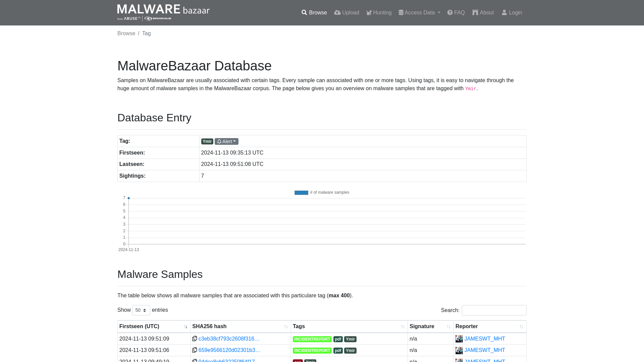Click the Tag breadcrumb text
644x362 pixels.
coord(146,33)
